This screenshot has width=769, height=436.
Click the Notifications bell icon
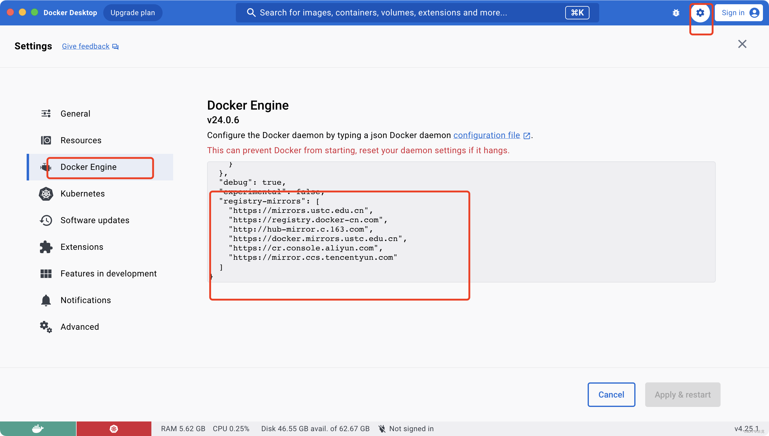point(46,300)
